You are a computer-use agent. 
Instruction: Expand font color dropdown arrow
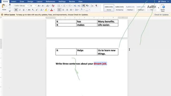54,10
